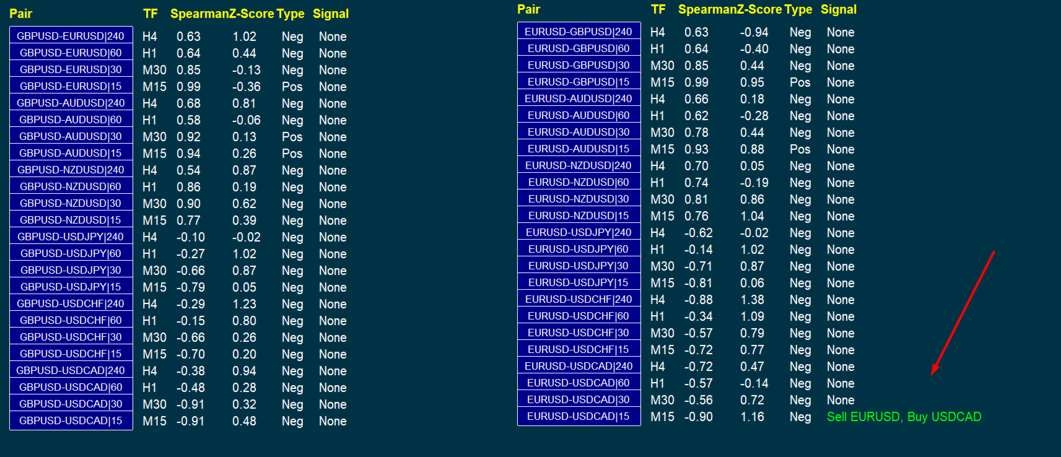The height and width of the screenshot is (457, 1061).
Task: Open the GBPUSD-USDJPY|60 pair button
Action: click(x=71, y=253)
